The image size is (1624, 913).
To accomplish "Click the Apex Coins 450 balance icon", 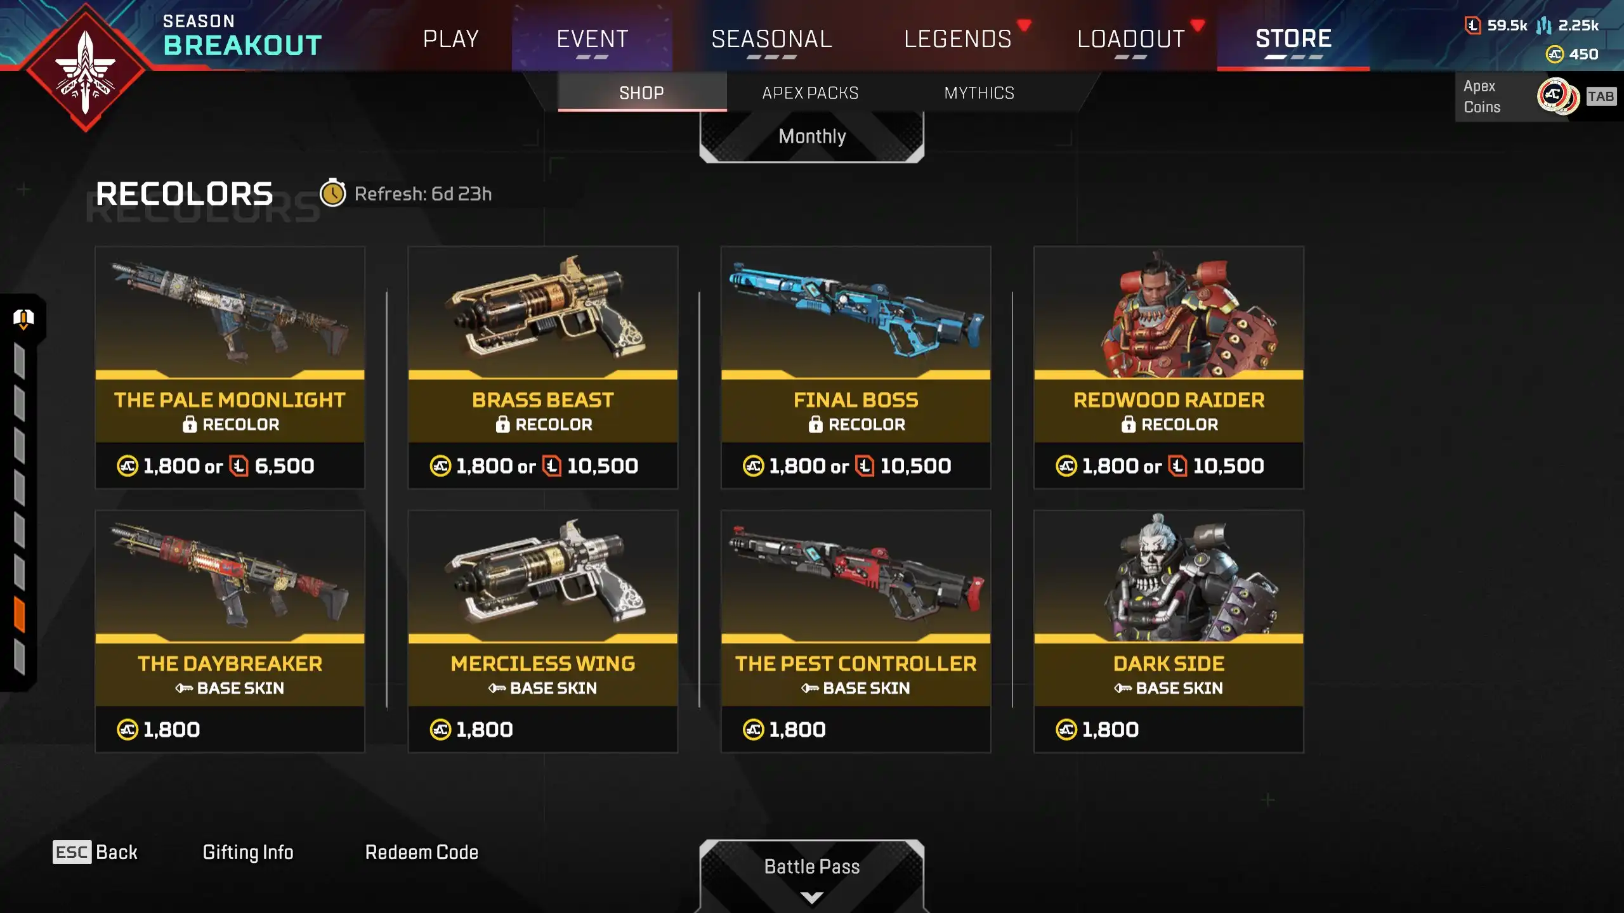I will 1554,54.
